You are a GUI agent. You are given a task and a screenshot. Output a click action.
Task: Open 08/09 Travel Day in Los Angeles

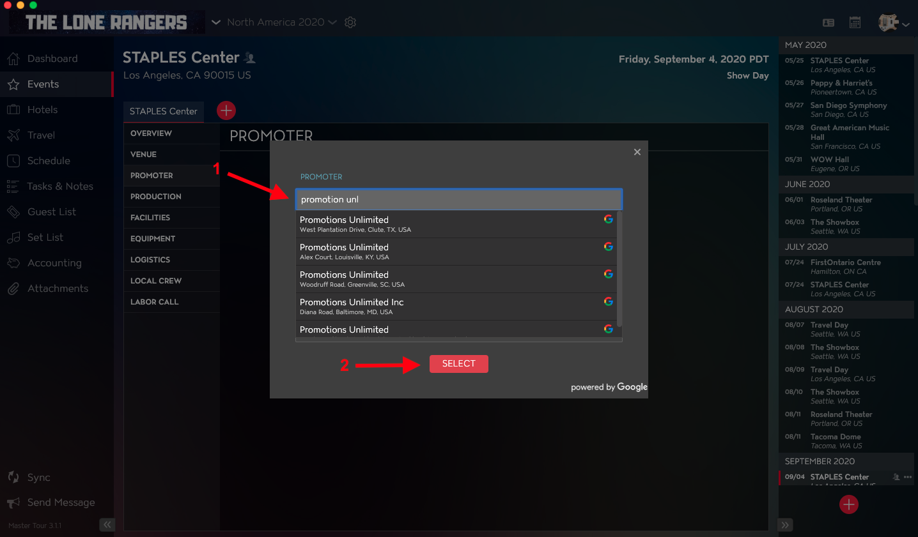846,374
